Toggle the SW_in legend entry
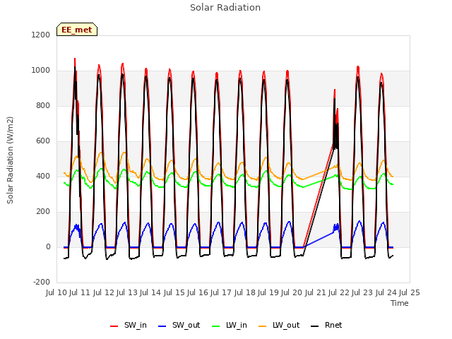 [x=129, y=326]
